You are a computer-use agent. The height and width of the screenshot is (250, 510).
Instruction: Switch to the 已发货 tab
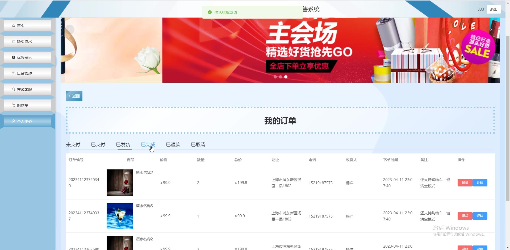tap(123, 145)
